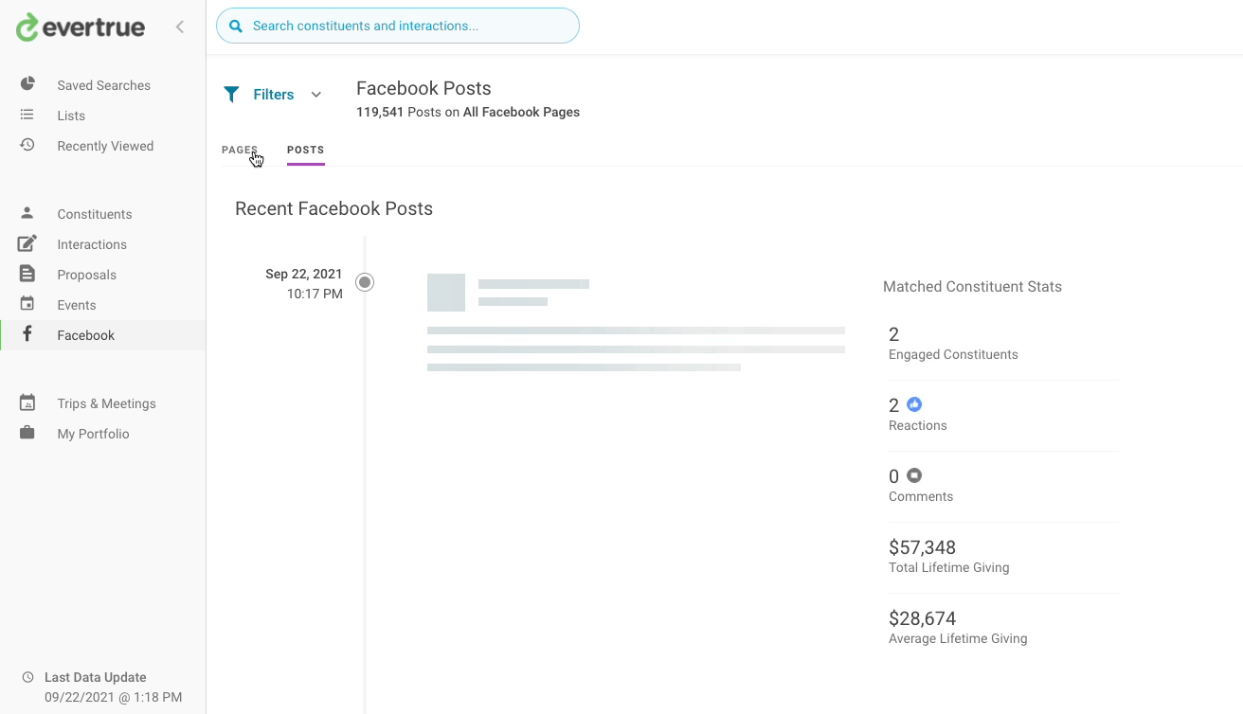Click the gray Comments bubble icon
The height and width of the screenshot is (714, 1243).
[x=914, y=475]
